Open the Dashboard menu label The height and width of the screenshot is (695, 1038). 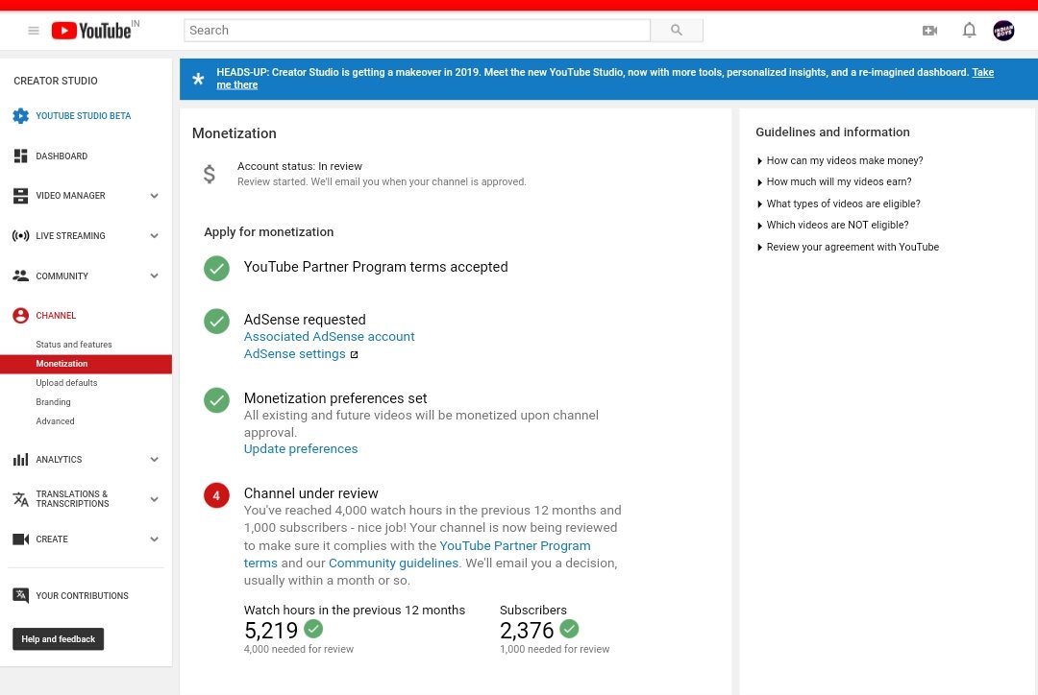(62, 156)
